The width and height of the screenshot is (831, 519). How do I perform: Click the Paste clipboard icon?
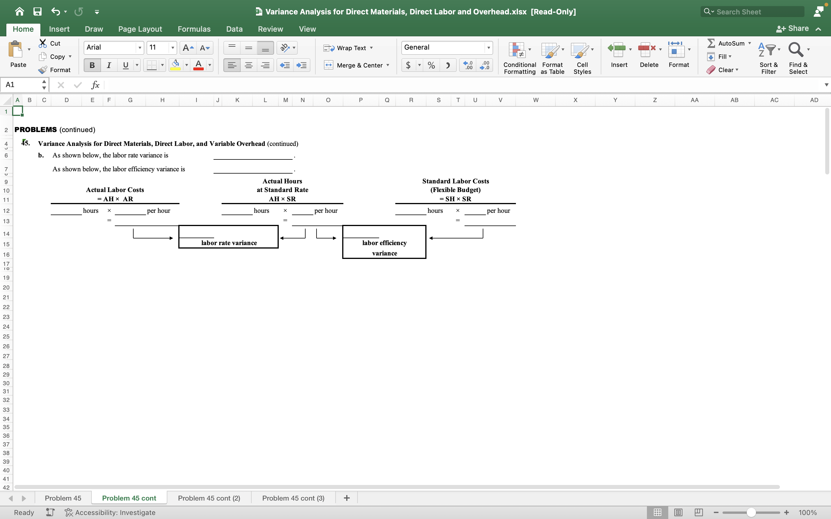click(16, 49)
